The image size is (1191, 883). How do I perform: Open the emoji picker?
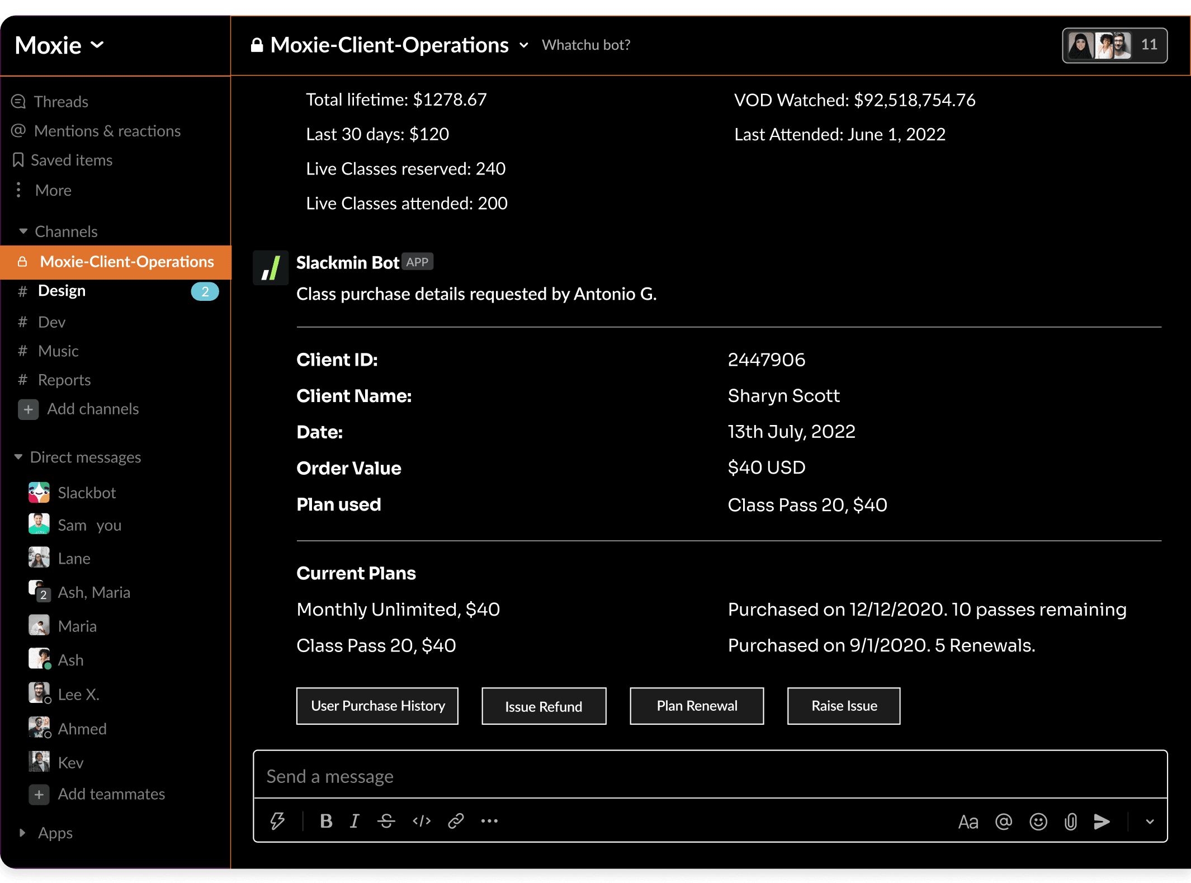point(1038,821)
